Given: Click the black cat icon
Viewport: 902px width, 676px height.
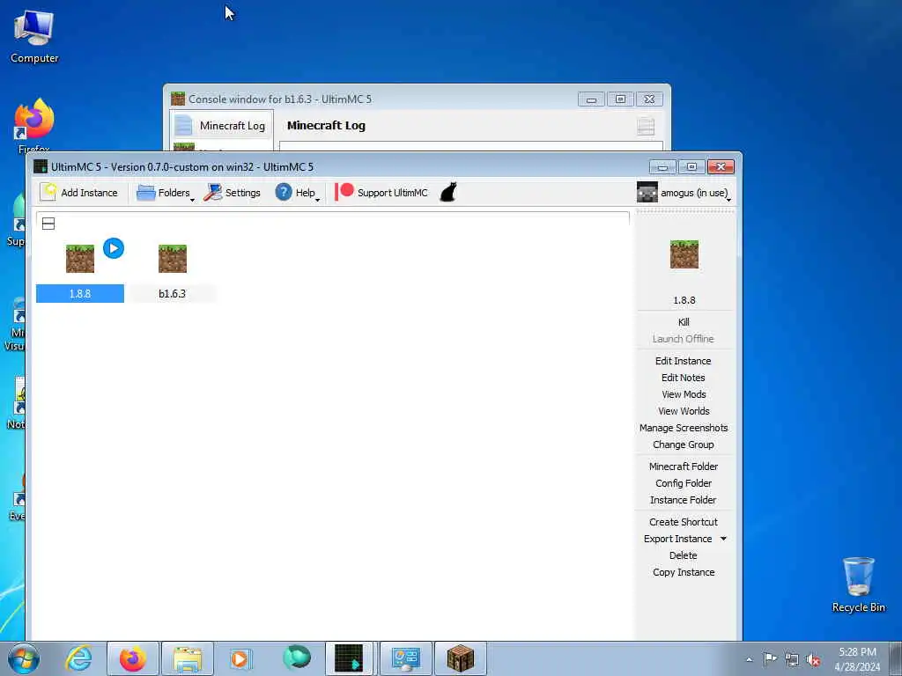Looking at the screenshot, I should point(448,193).
